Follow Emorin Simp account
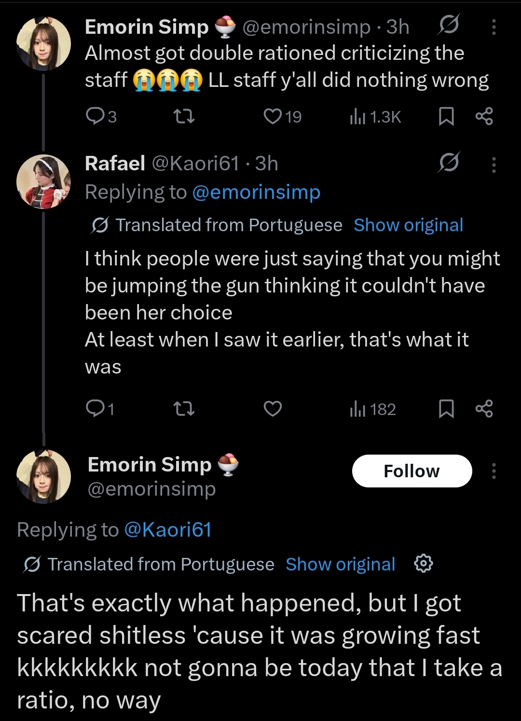The image size is (521, 721). (x=411, y=471)
